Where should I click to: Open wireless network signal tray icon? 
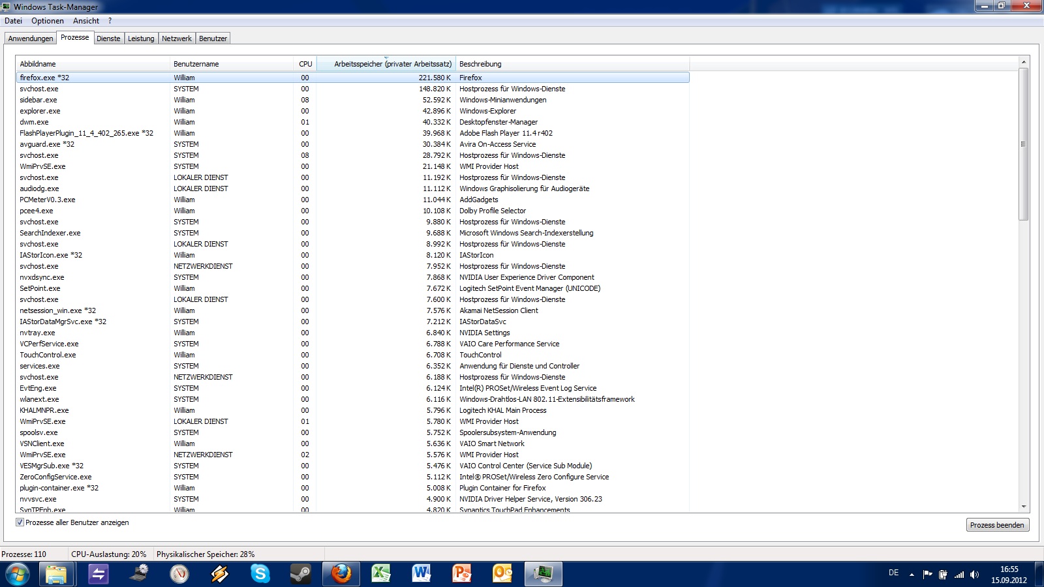click(959, 575)
